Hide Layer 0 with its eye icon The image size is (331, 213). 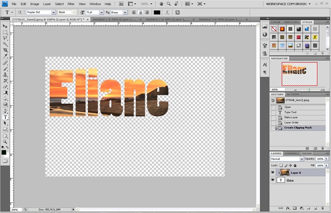[273, 173]
